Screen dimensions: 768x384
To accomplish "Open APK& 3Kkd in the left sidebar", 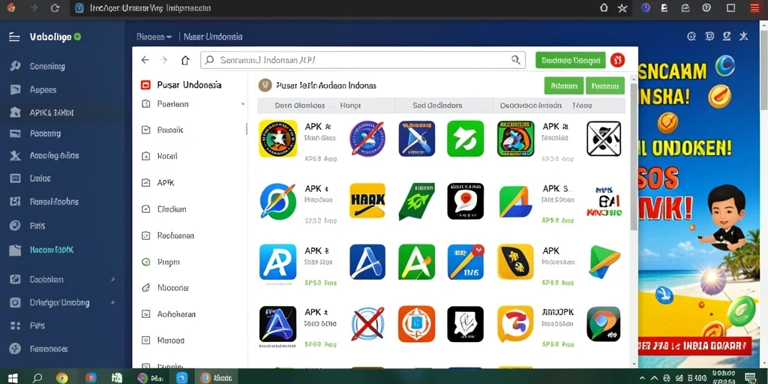I will [52, 112].
